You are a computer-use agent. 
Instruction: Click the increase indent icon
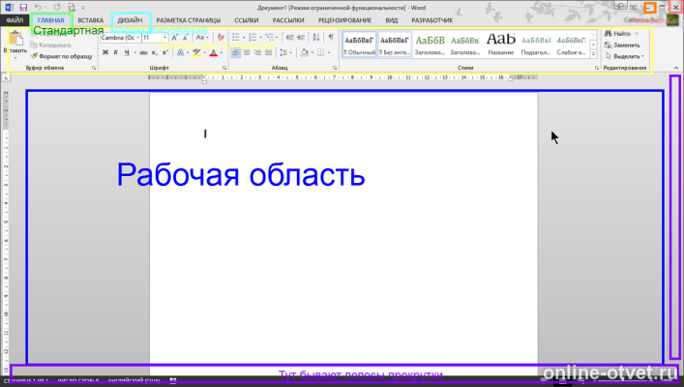click(x=301, y=38)
